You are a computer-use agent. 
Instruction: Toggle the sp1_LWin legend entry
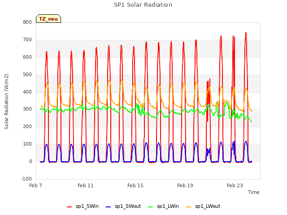(x=163, y=206)
